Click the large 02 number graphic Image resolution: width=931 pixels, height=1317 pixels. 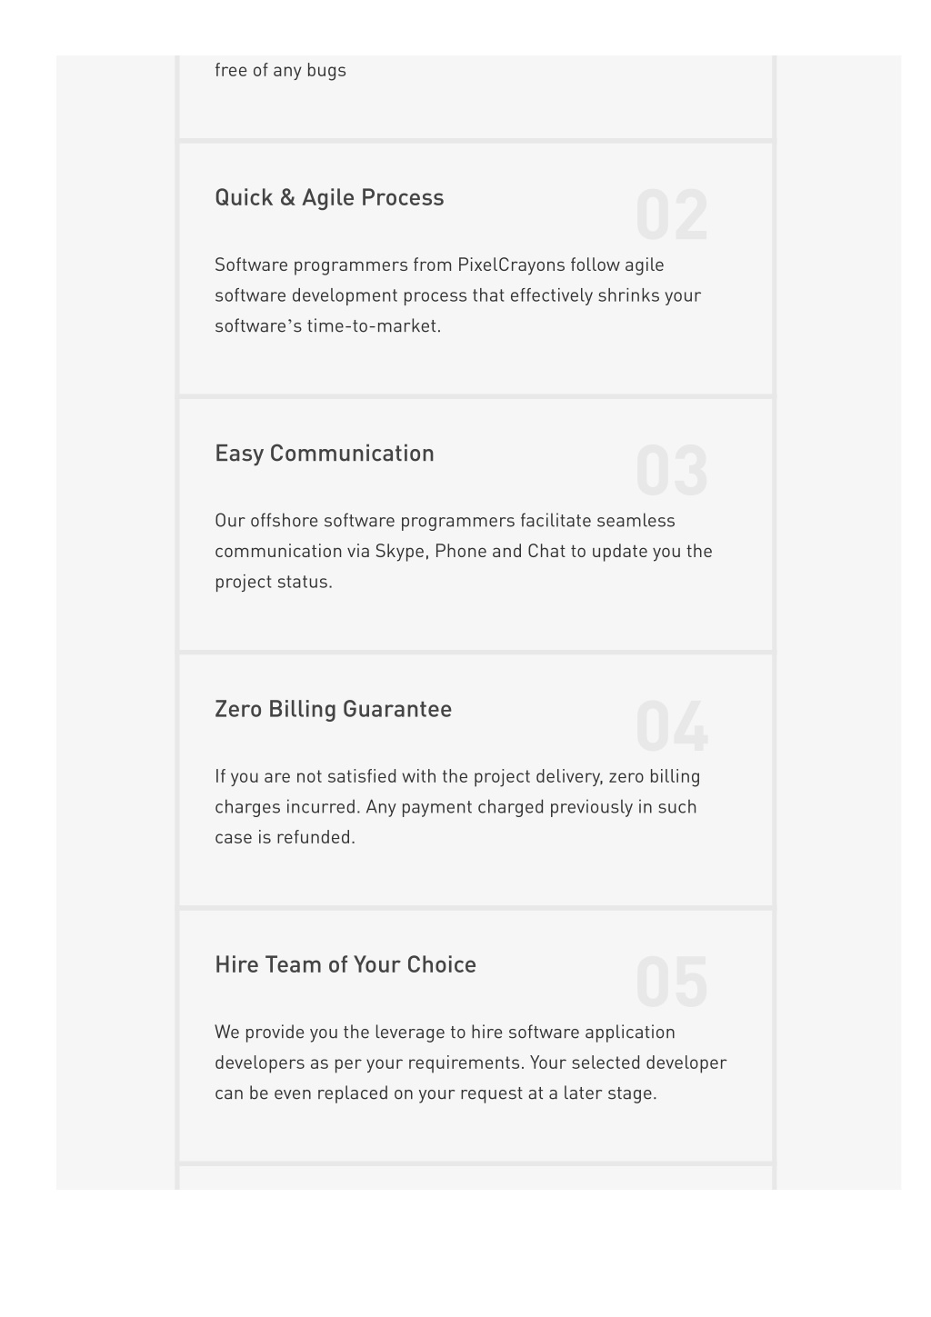[672, 216]
